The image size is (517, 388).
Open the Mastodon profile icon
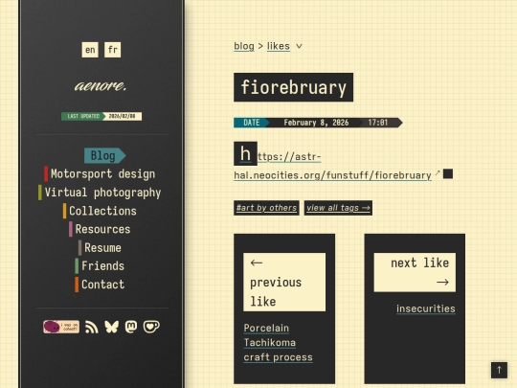click(x=131, y=327)
